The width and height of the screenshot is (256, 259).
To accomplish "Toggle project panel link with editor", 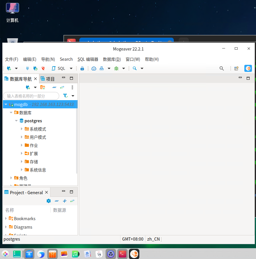I will point(72,201).
